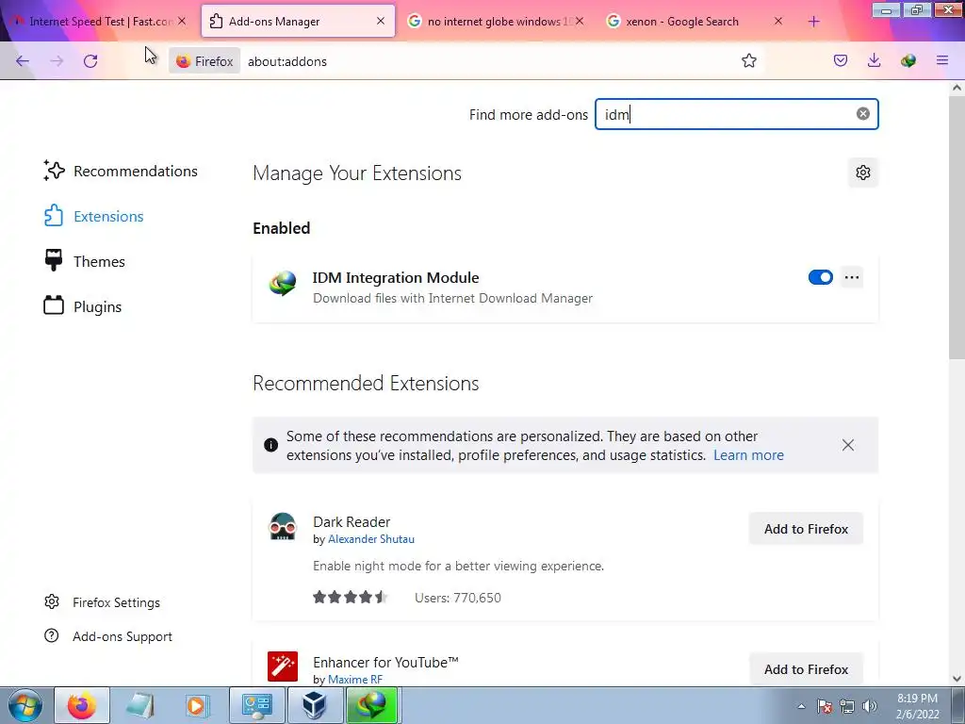Viewport: 965px width, 724px height.
Task: Select Recommendations in the sidebar
Action: pos(121,172)
